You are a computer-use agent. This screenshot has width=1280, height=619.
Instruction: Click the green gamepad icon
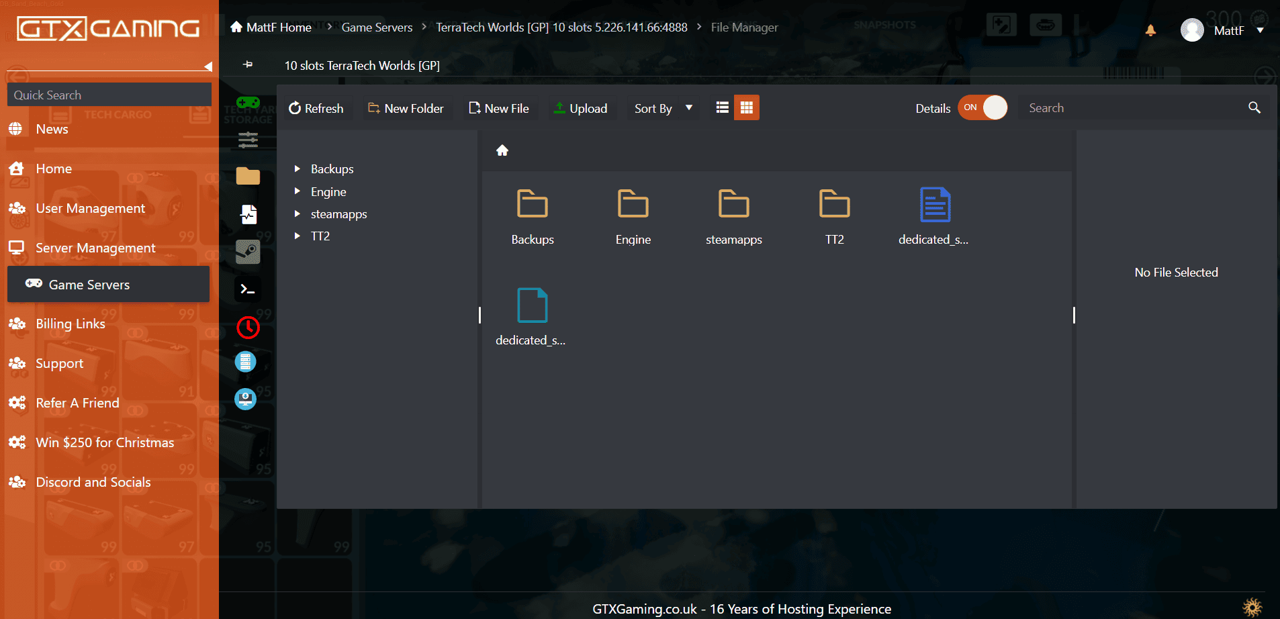(248, 103)
